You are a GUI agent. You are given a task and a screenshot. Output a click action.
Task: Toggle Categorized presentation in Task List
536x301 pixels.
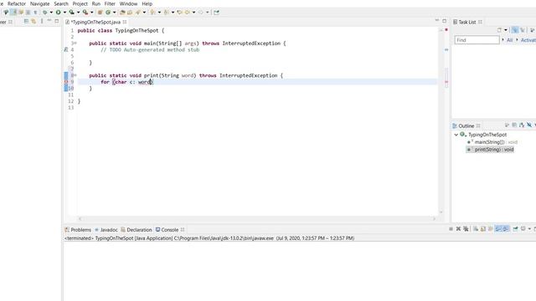pyautogui.click(x=515, y=30)
